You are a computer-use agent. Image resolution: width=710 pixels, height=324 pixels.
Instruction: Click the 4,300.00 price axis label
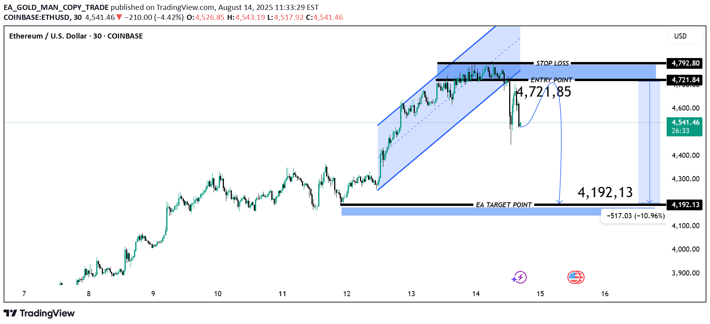(x=685, y=179)
